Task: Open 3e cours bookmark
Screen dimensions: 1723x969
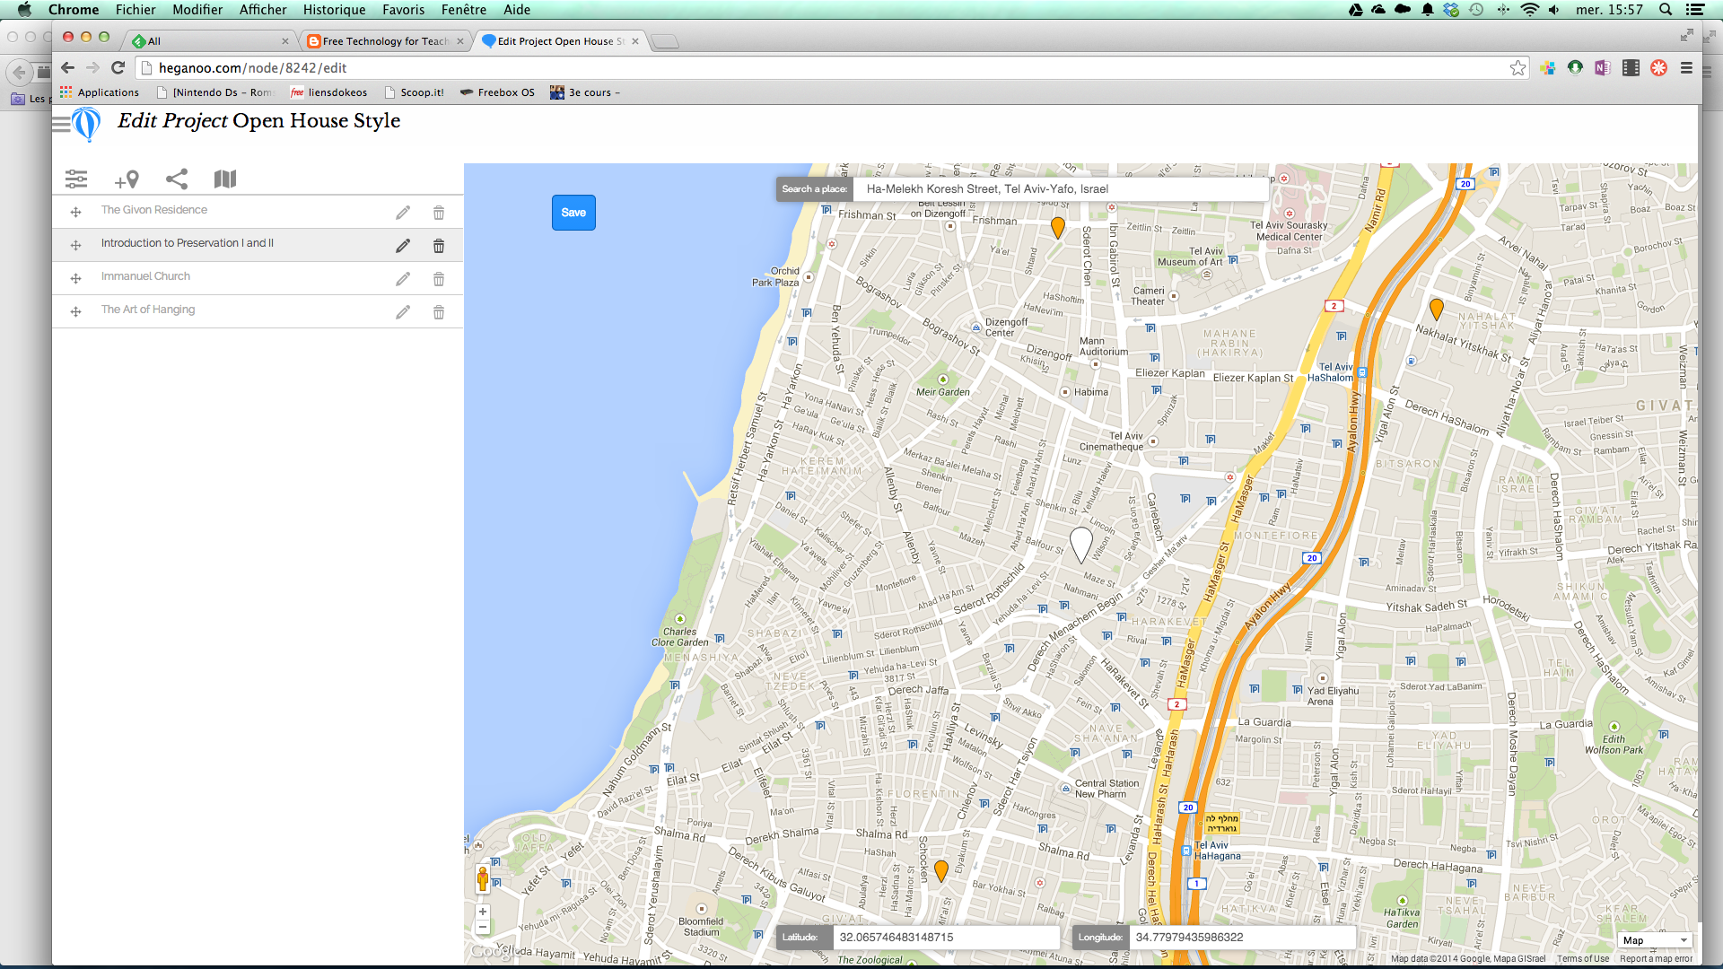Action: coord(585,92)
